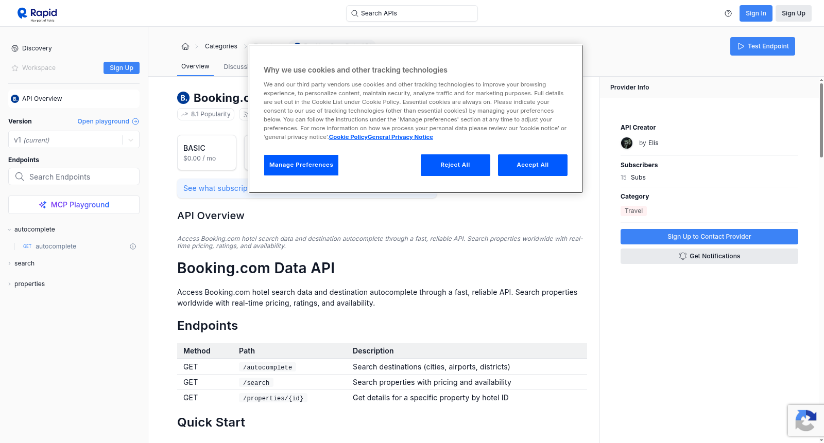Click the Test Endpoint button
This screenshot has width=824, height=443.
(x=762, y=46)
